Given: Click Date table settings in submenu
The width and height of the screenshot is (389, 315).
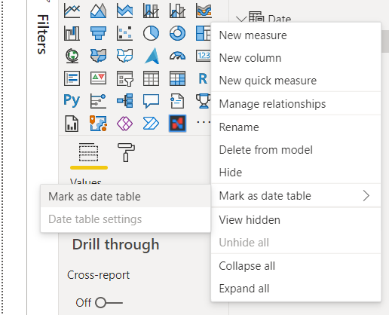Looking at the screenshot, I should click(x=126, y=219).
